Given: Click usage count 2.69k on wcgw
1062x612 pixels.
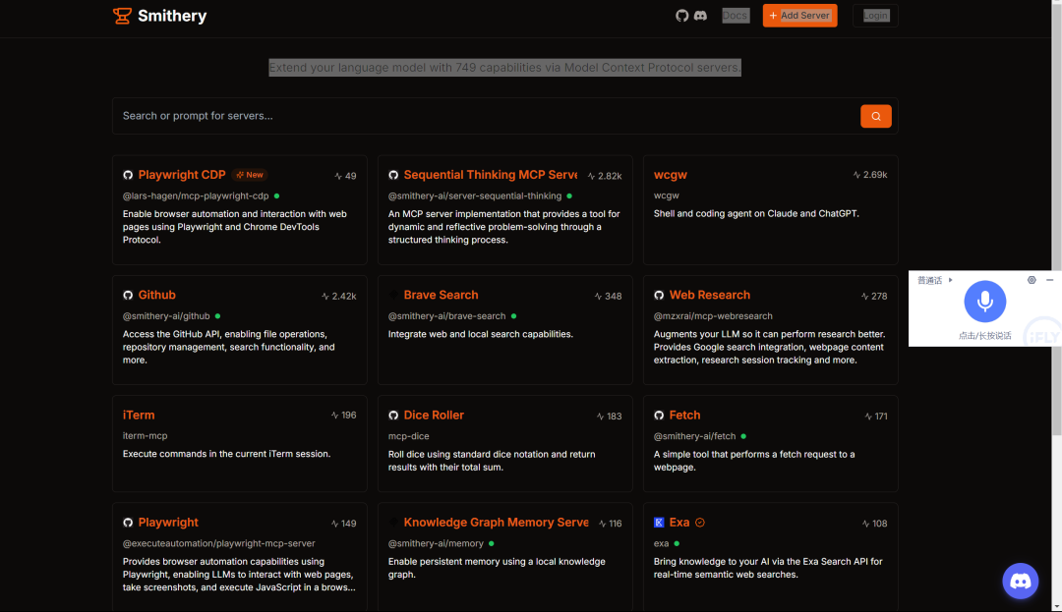Looking at the screenshot, I should click(x=870, y=175).
